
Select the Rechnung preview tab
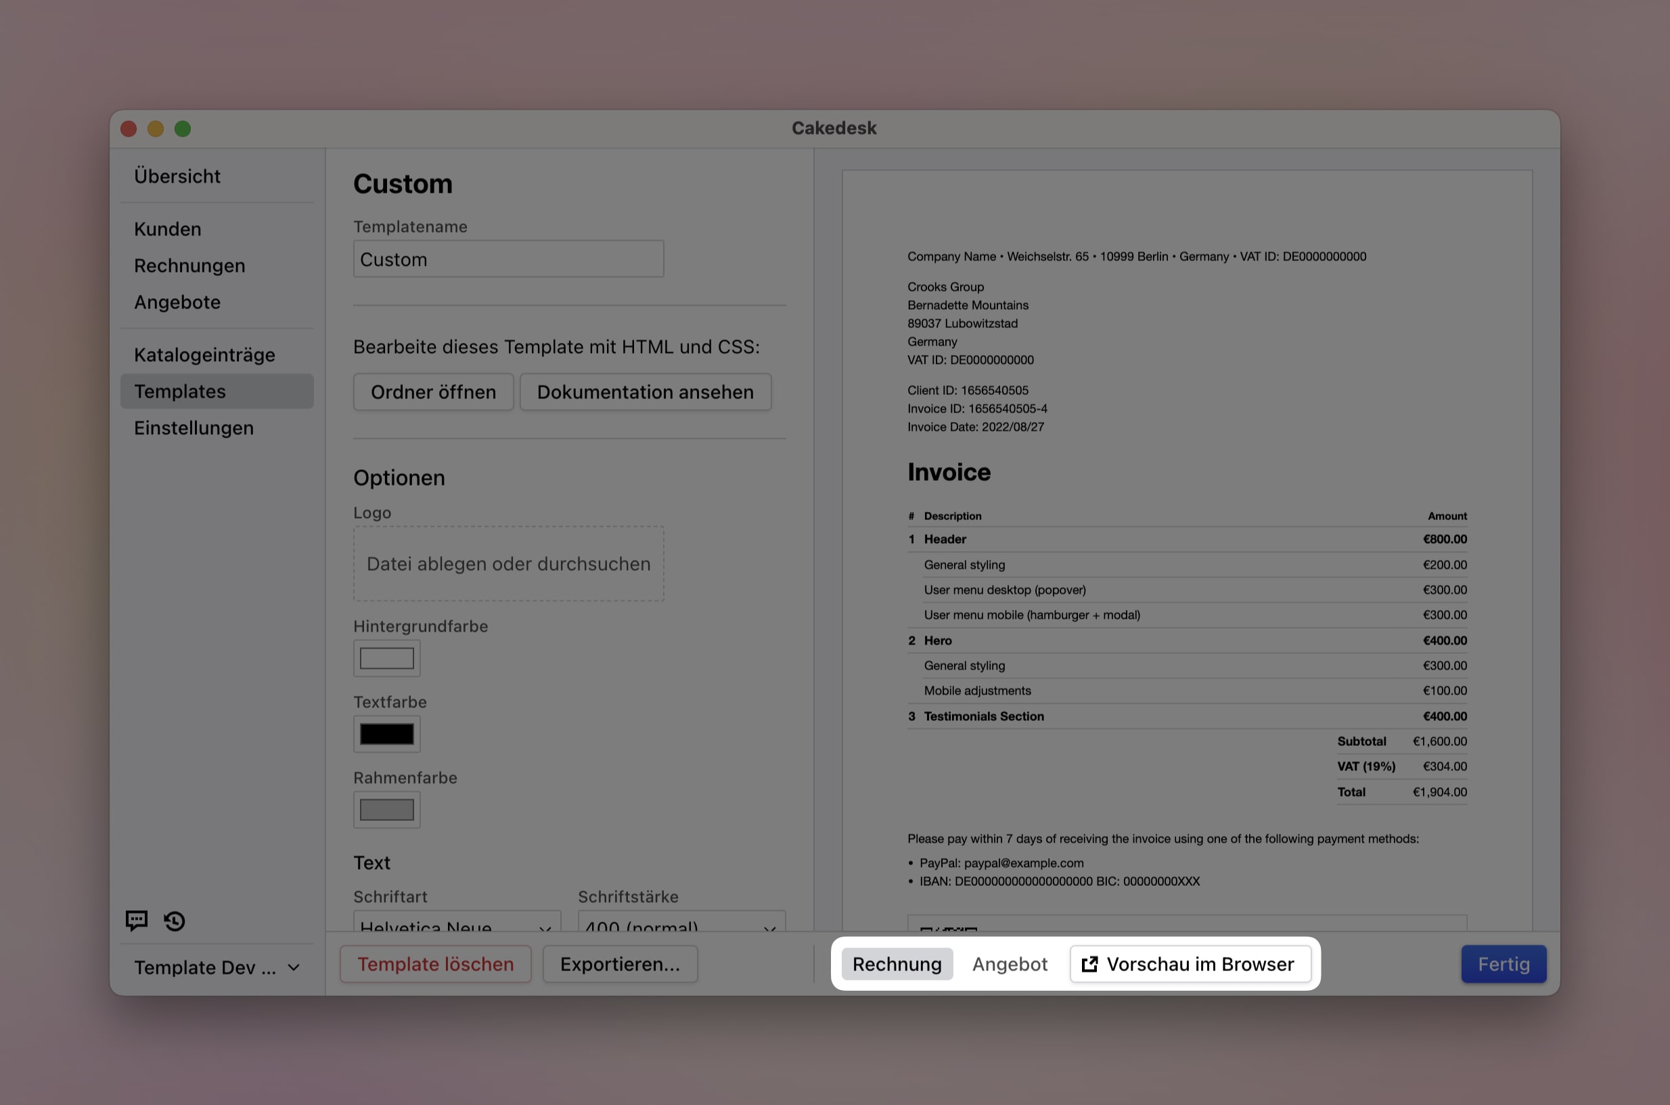897,964
